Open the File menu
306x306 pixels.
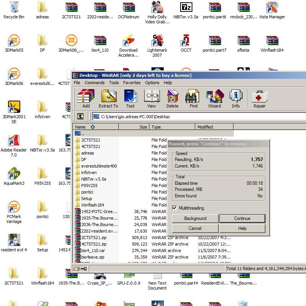(77, 83)
